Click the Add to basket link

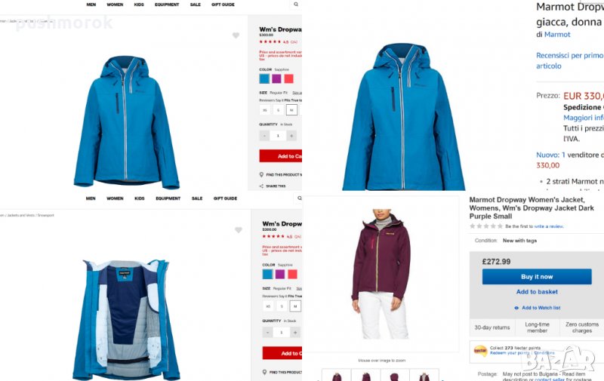[x=537, y=292]
